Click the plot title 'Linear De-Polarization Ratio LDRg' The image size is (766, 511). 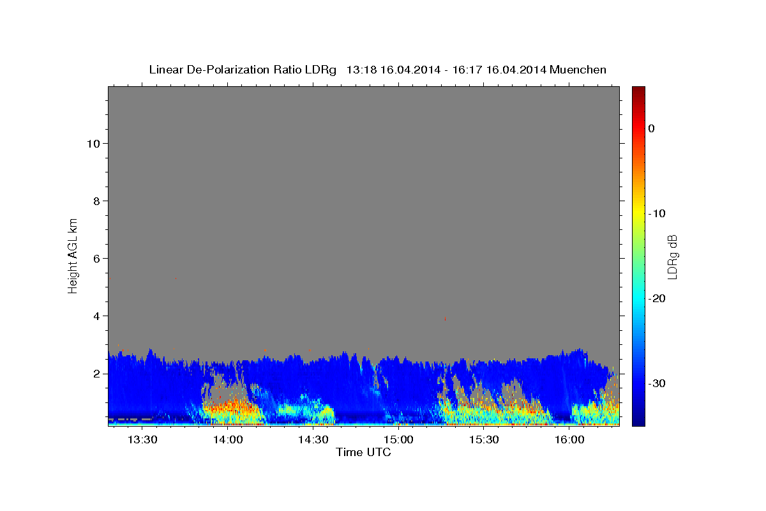coord(242,70)
